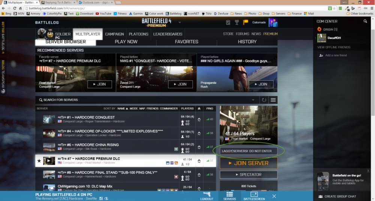The image size is (375, 201).
Task: Expand details for =rTr= #1 HARDCORE CONQUEST
Action: pos(199,119)
